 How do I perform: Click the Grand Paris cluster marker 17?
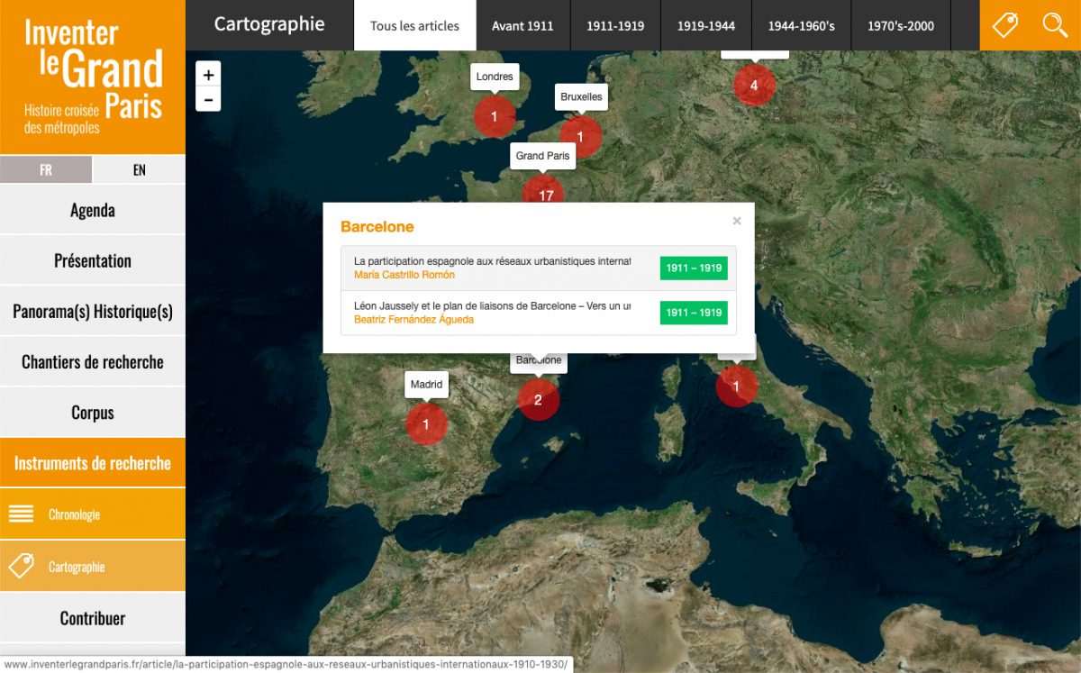point(544,194)
